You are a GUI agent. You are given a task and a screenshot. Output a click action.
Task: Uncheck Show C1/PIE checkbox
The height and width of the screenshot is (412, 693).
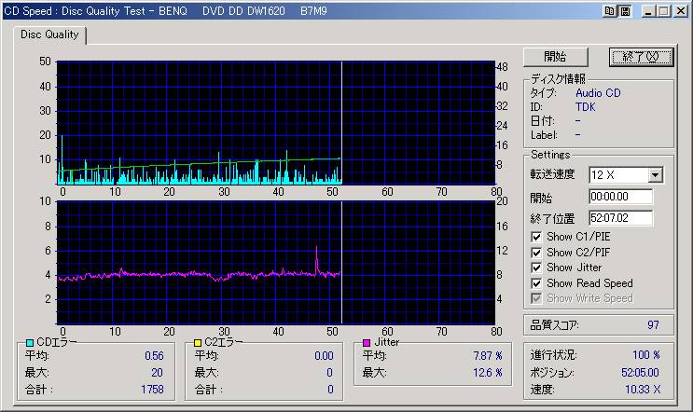(536, 237)
